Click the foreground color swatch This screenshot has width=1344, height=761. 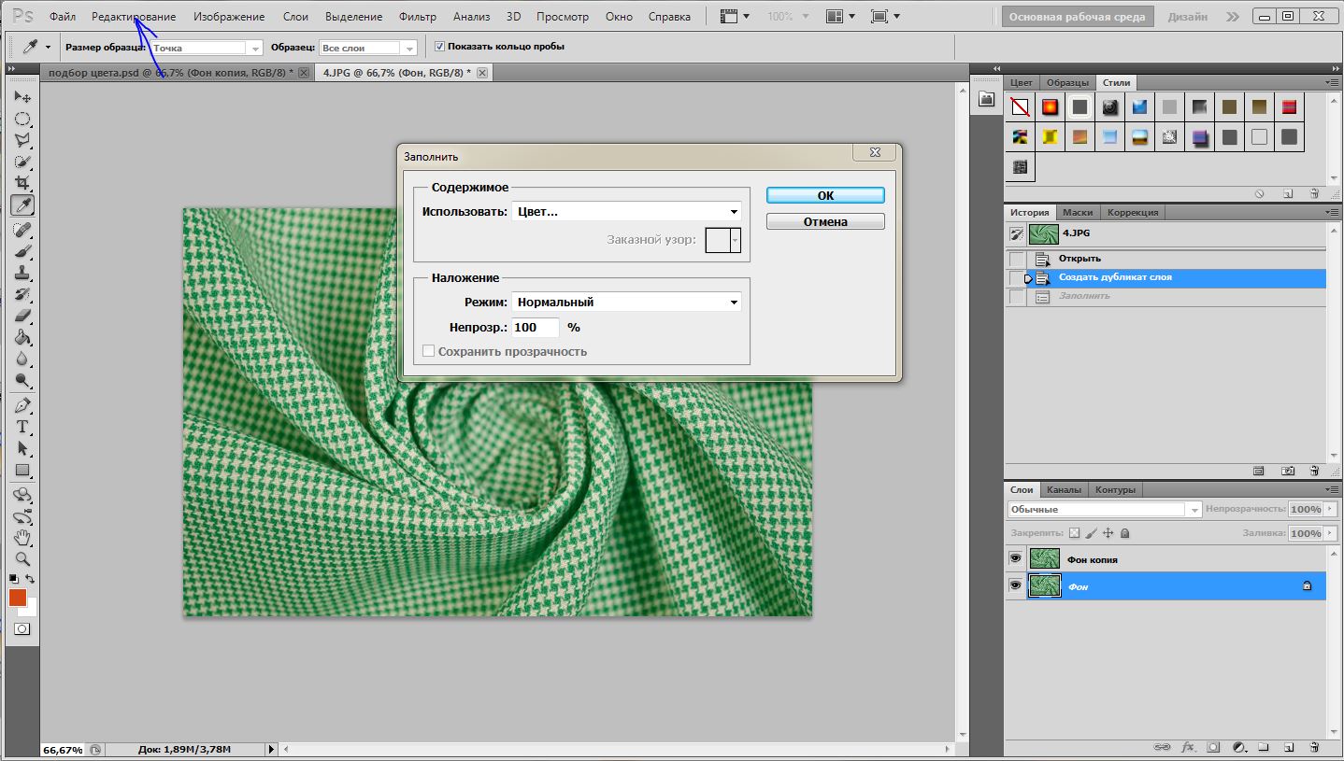pyautogui.click(x=18, y=598)
